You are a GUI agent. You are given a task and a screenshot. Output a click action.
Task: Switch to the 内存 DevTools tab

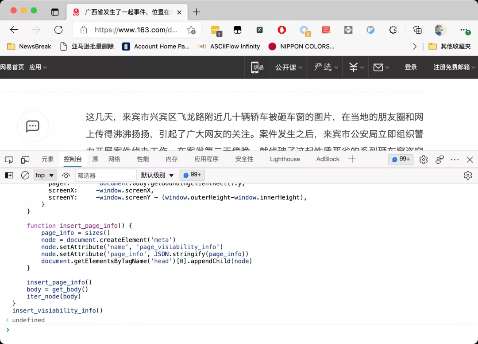pyautogui.click(x=172, y=159)
